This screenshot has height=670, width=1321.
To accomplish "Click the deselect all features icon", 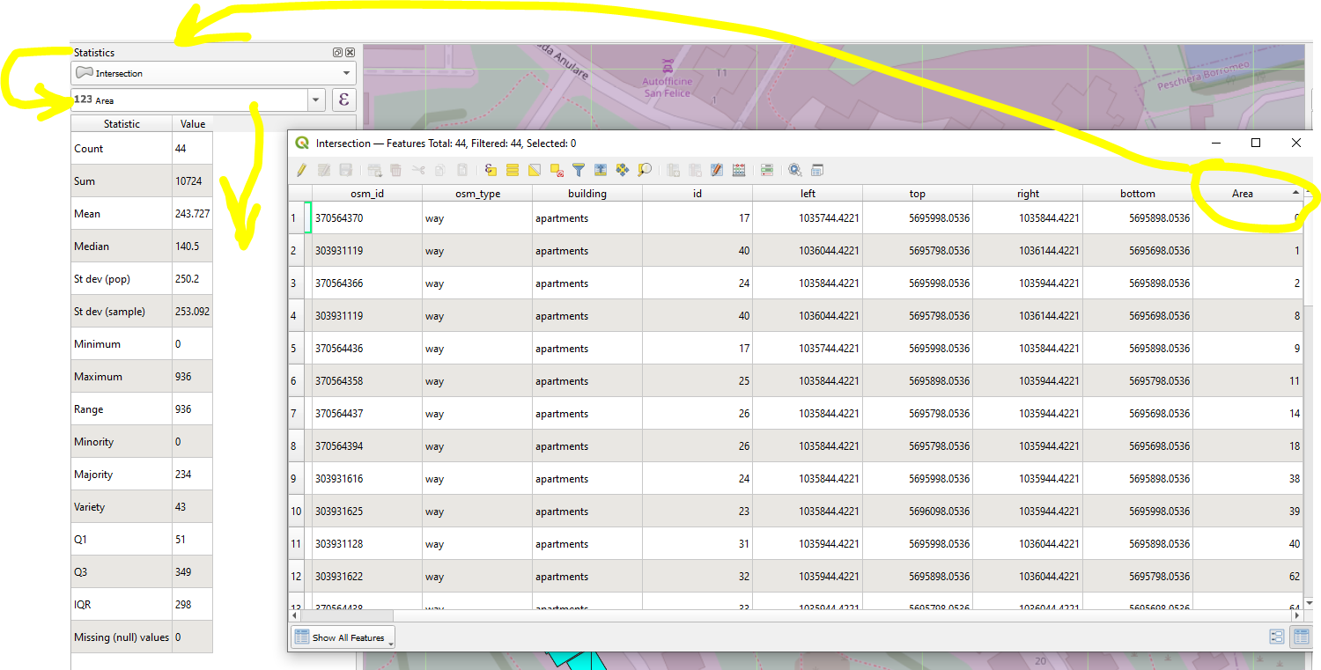I will [x=557, y=170].
